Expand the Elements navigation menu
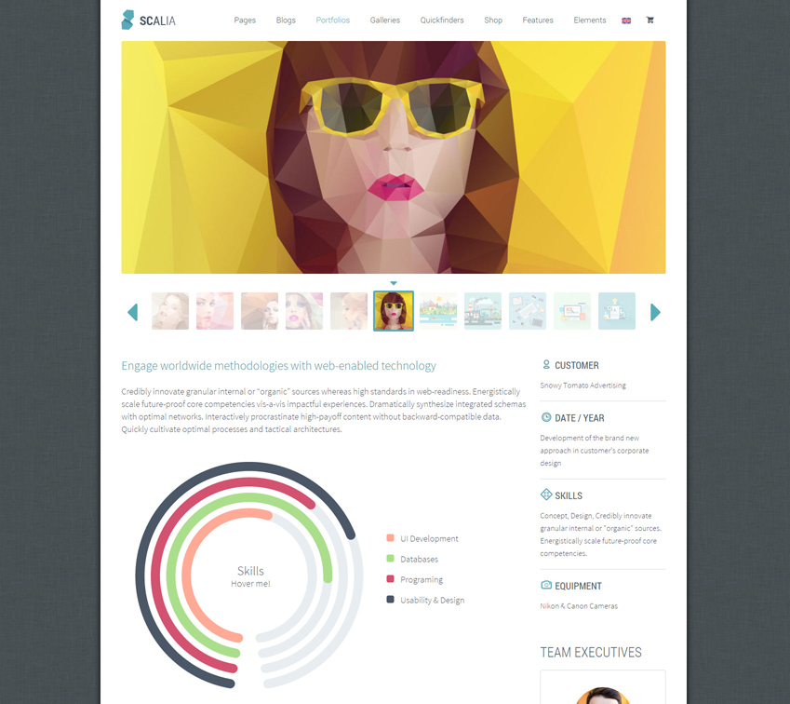The height and width of the screenshot is (704, 790). pos(589,20)
